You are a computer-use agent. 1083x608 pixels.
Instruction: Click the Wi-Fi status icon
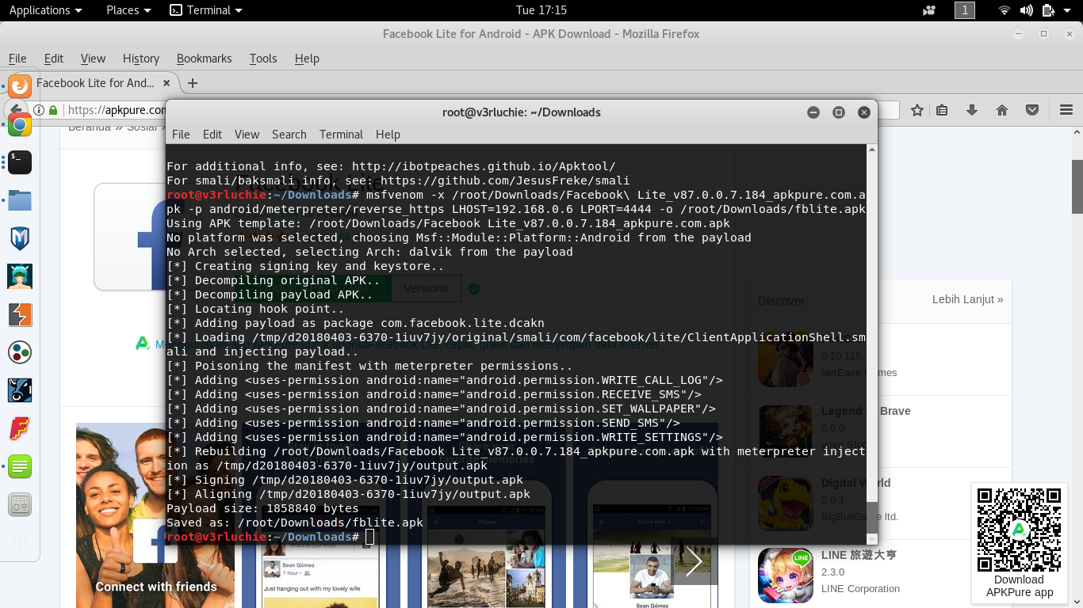(1005, 10)
